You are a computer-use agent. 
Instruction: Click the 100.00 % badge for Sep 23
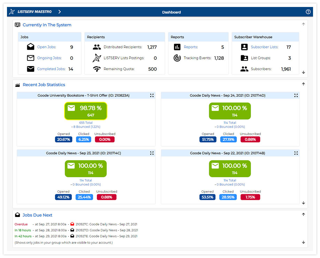(x=86, y=169)
